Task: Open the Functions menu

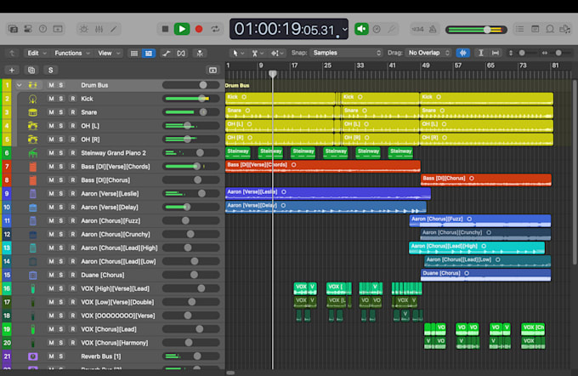Action: click(x=72, y=53)
